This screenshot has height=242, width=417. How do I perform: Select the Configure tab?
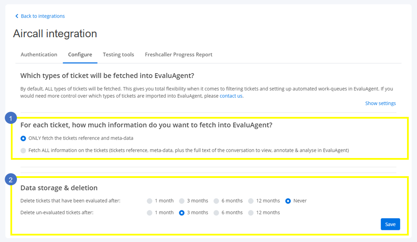pyautogui.click(x=80, y=55)
